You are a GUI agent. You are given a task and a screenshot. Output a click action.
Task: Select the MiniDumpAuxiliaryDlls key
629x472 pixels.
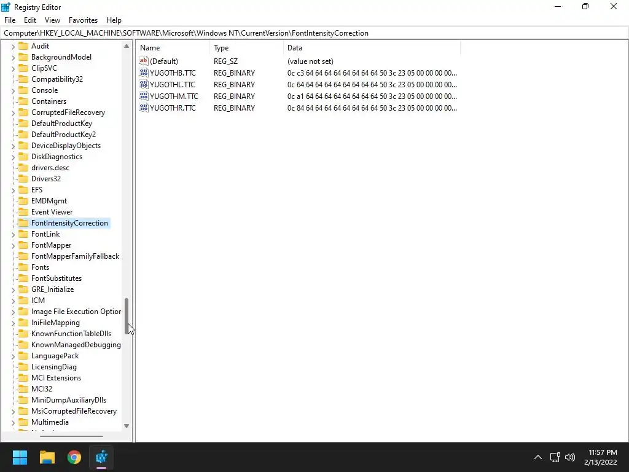69,399
